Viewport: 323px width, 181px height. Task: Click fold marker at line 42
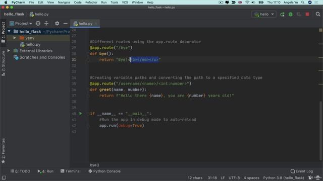(88, 126)
